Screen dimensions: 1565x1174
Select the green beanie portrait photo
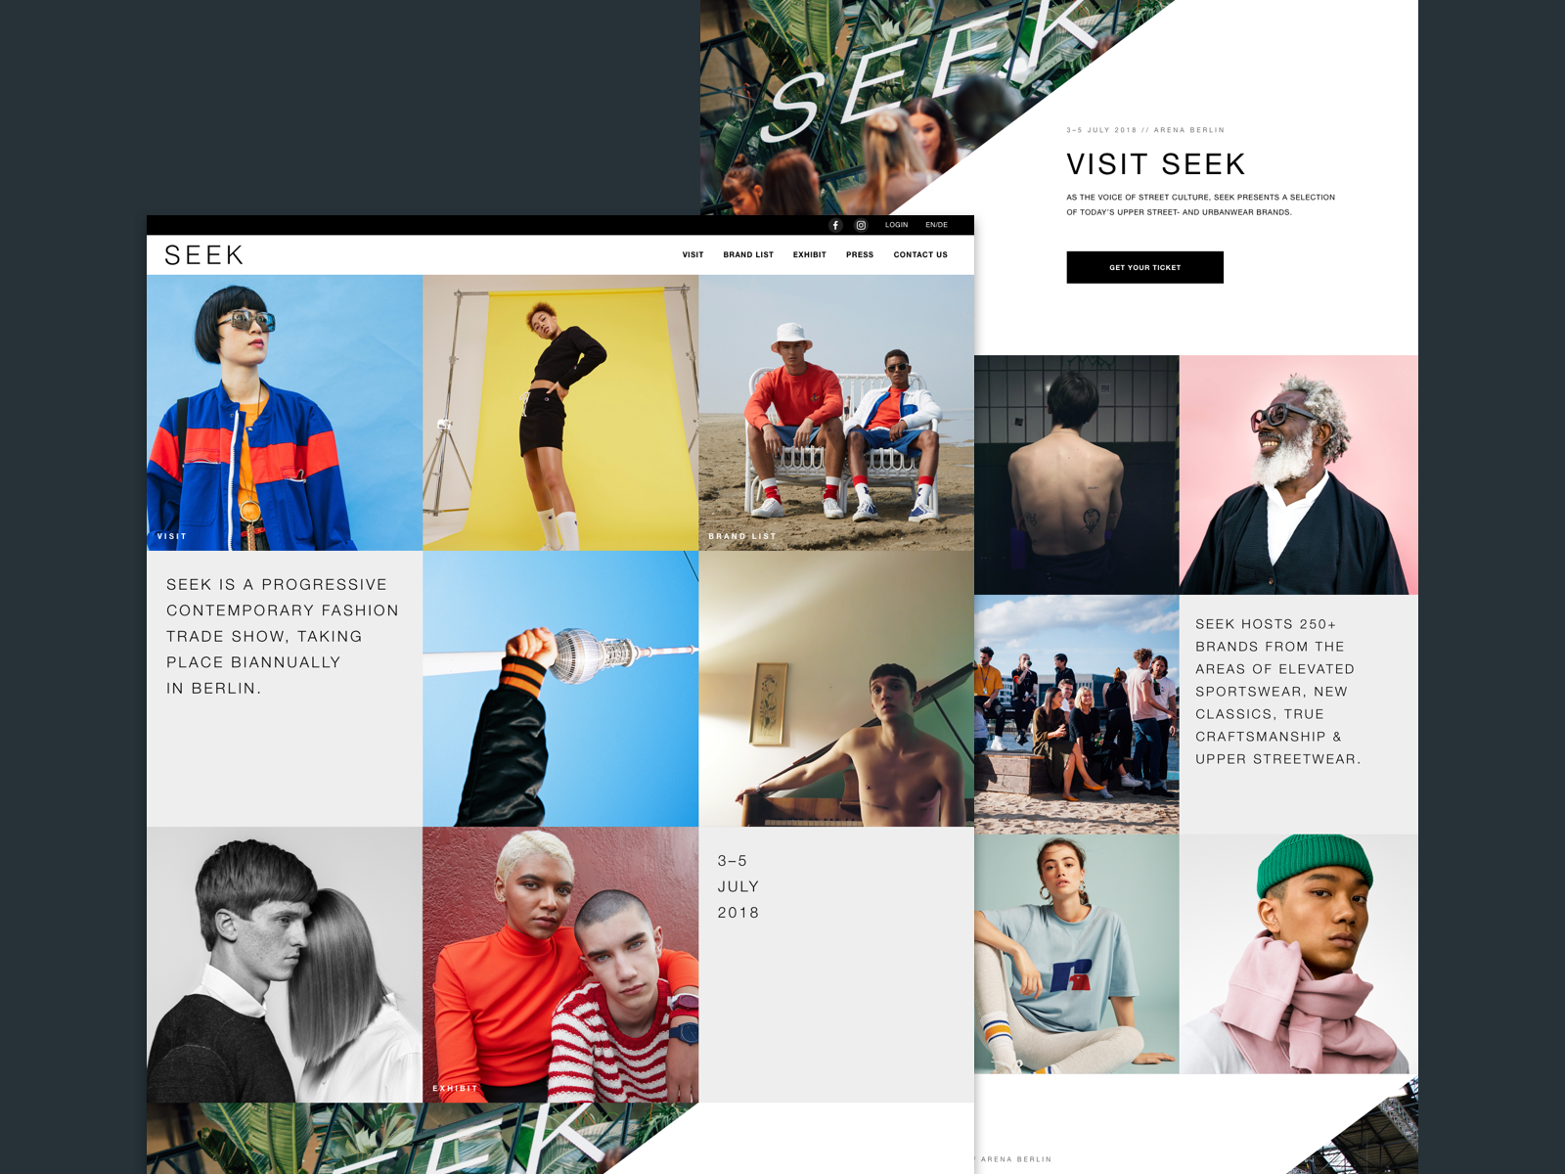1299,954
